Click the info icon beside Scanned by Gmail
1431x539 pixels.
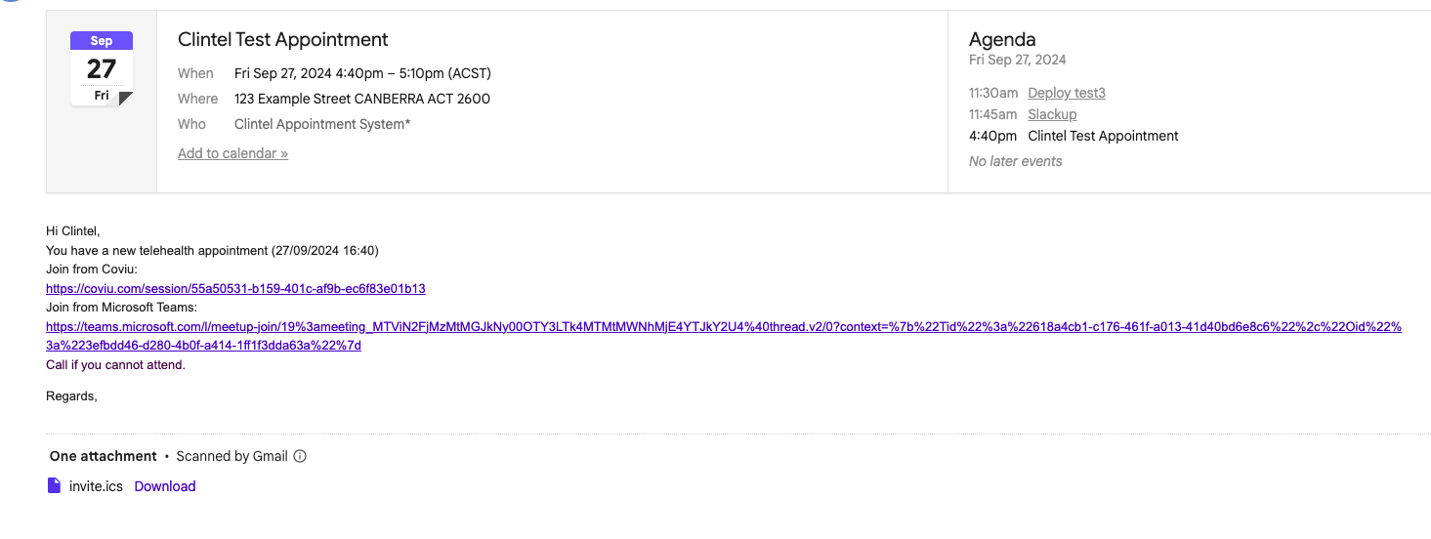300,456
